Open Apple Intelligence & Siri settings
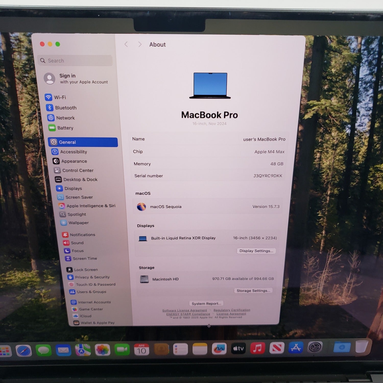 point(91,206)
